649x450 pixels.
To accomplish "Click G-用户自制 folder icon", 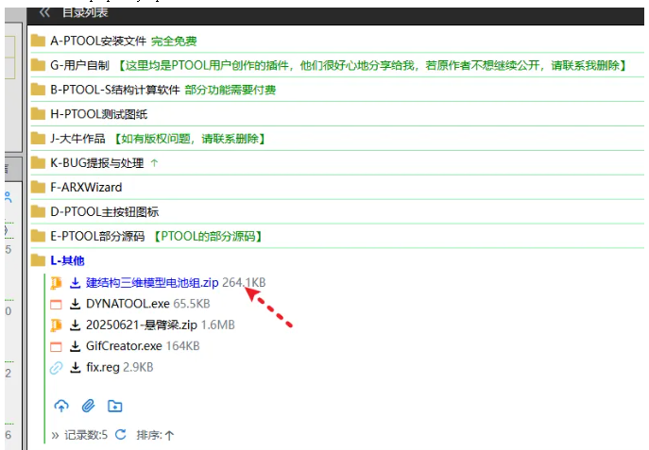I will 38,65.
